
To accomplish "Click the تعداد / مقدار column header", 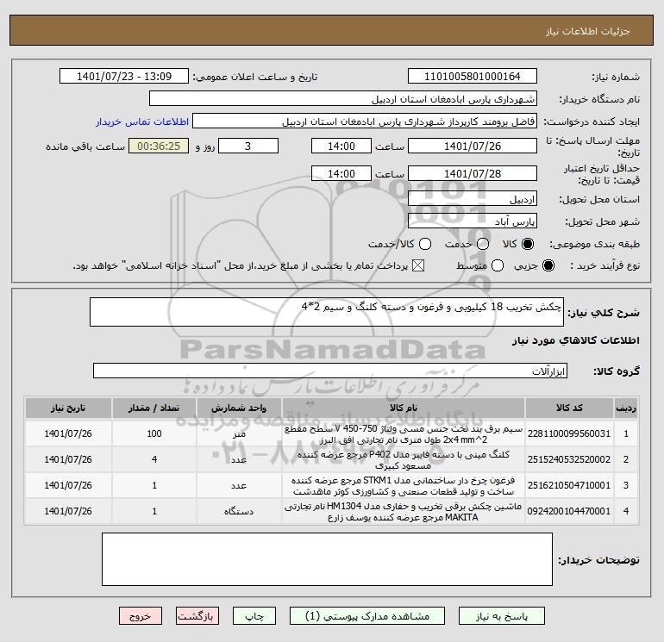I will tap(154, 408).
